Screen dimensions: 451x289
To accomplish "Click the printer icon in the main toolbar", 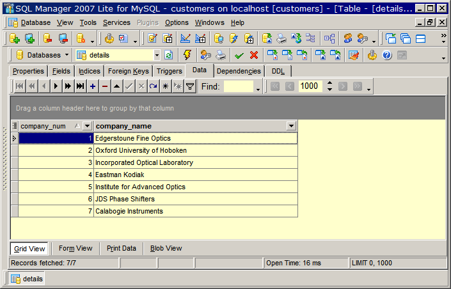I will click(x=281, y=38).
